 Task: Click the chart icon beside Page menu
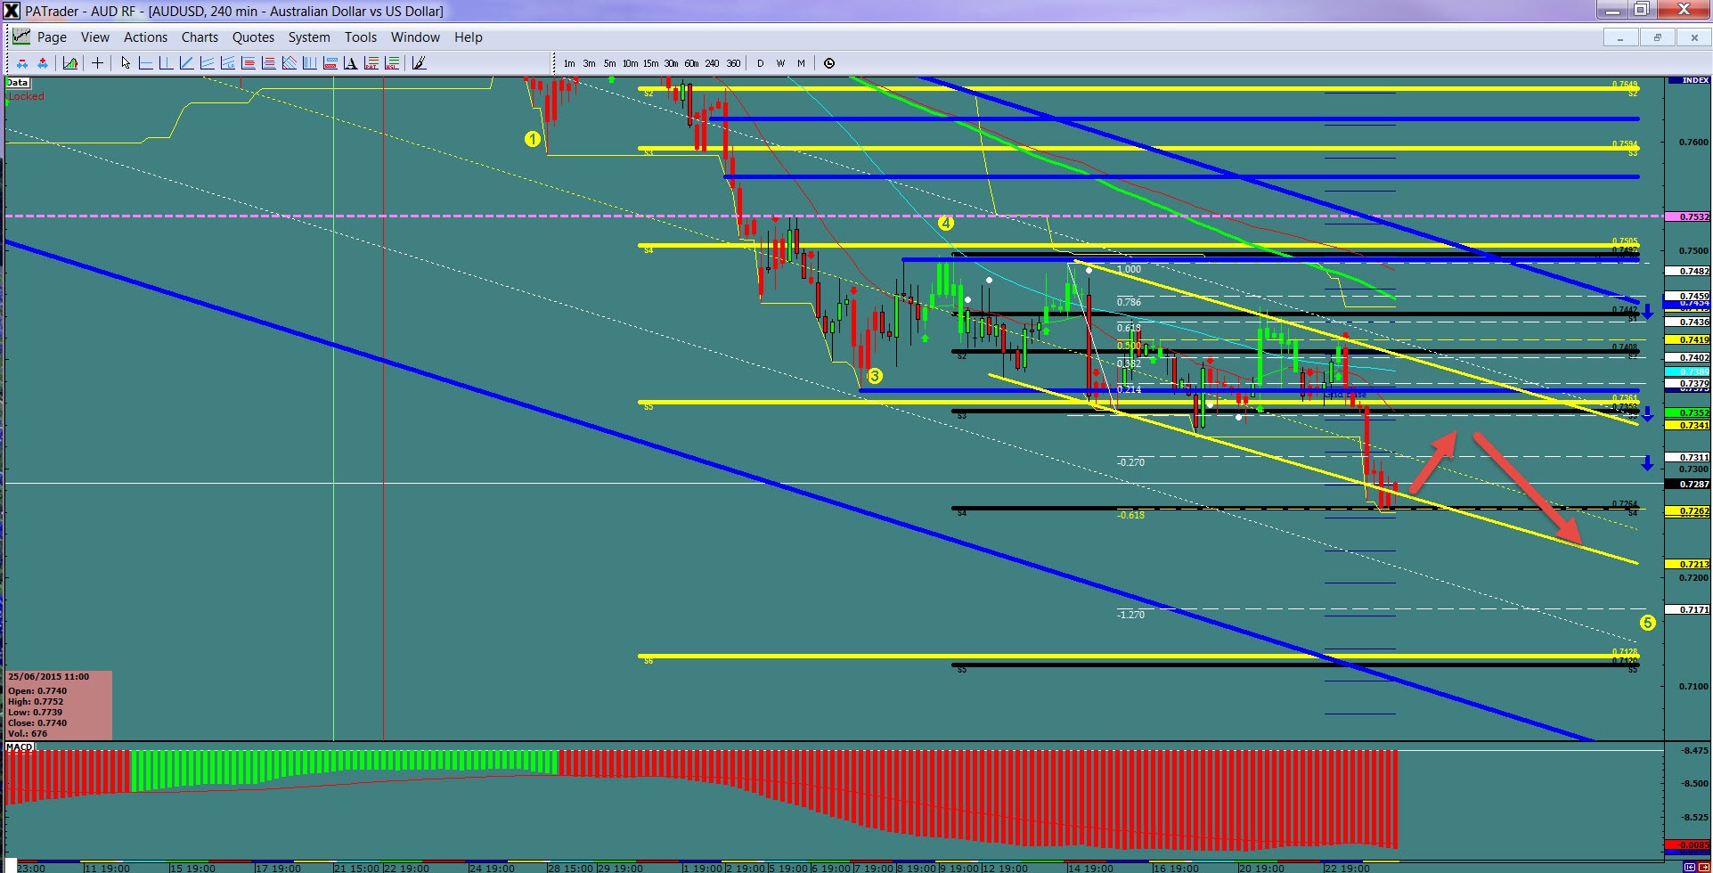[x=20, y=37]
